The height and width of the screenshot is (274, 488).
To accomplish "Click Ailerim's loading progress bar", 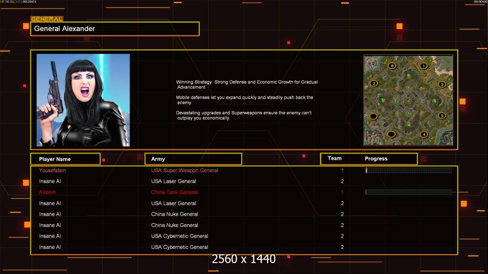I will [x=409, y=192].
